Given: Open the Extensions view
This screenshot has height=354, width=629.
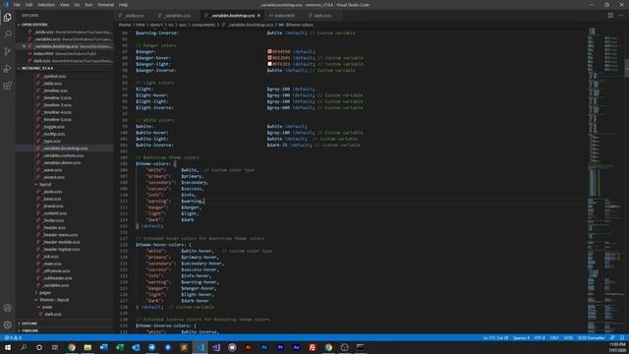Looking at the screenshot, I should [x=7, y=86].
